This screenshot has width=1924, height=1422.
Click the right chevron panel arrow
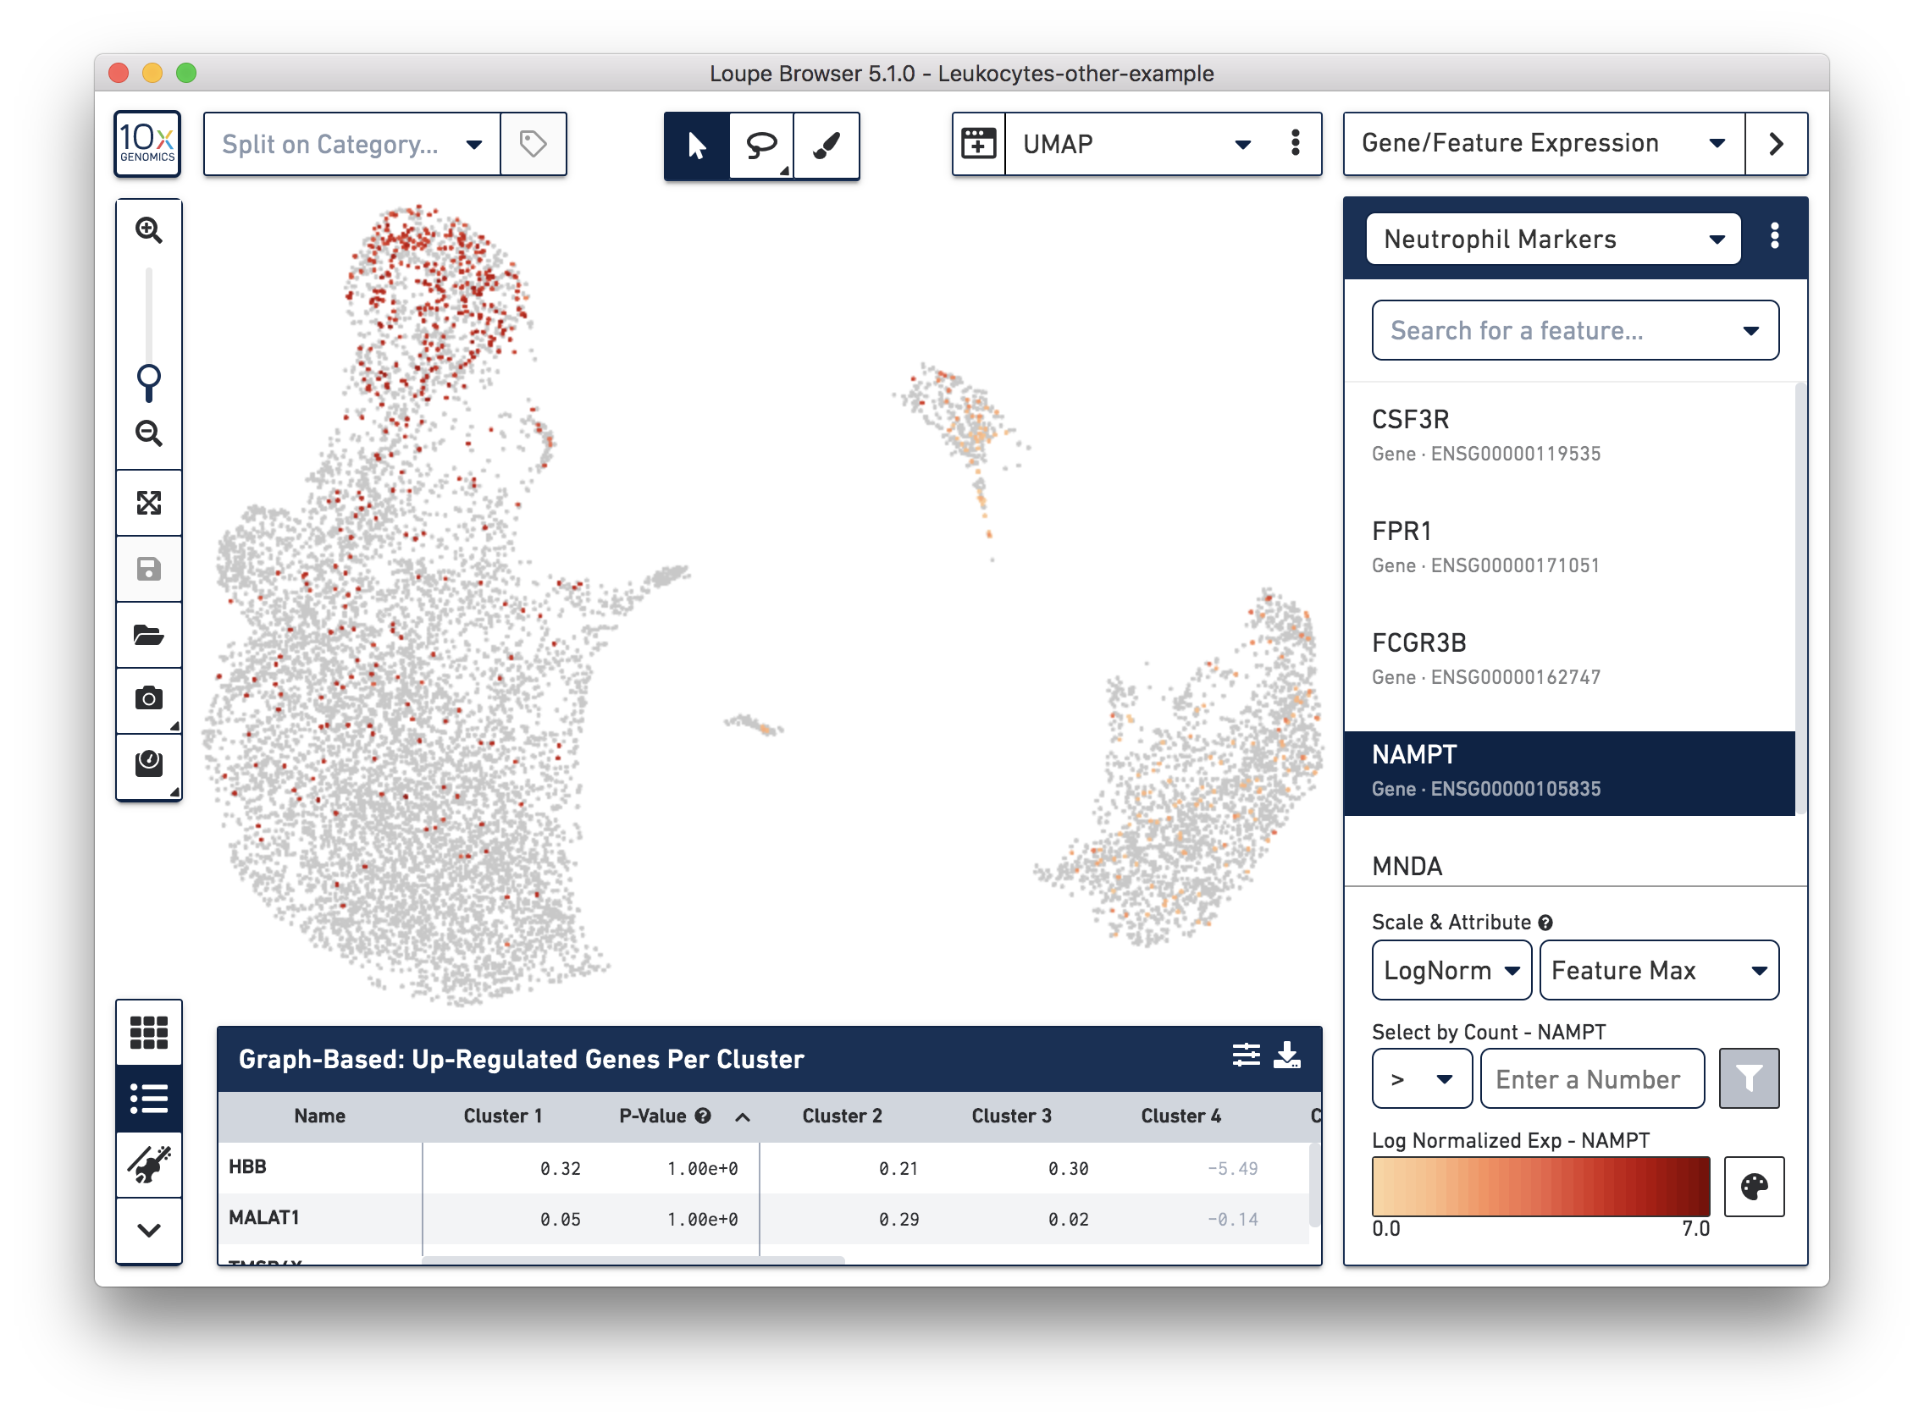[1775, 144]
